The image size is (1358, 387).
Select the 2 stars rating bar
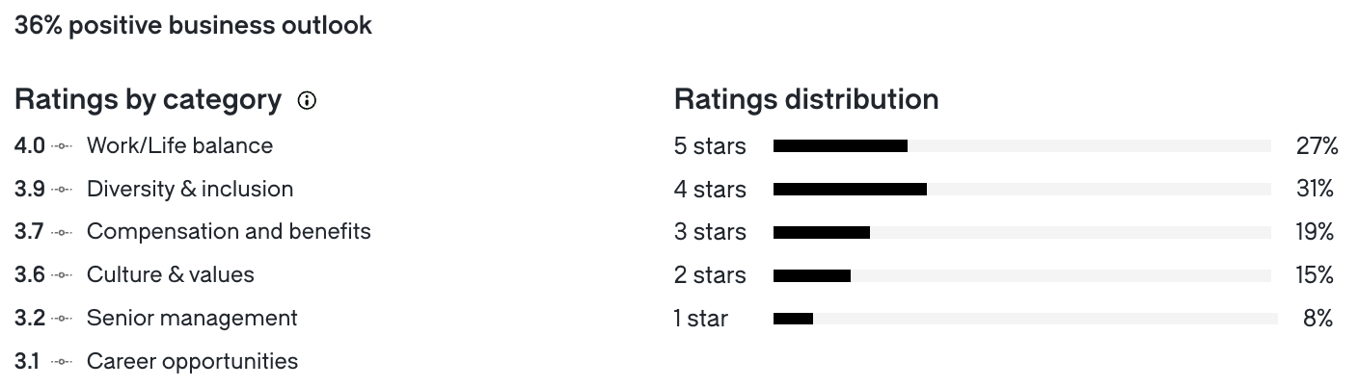[1022, 275]
